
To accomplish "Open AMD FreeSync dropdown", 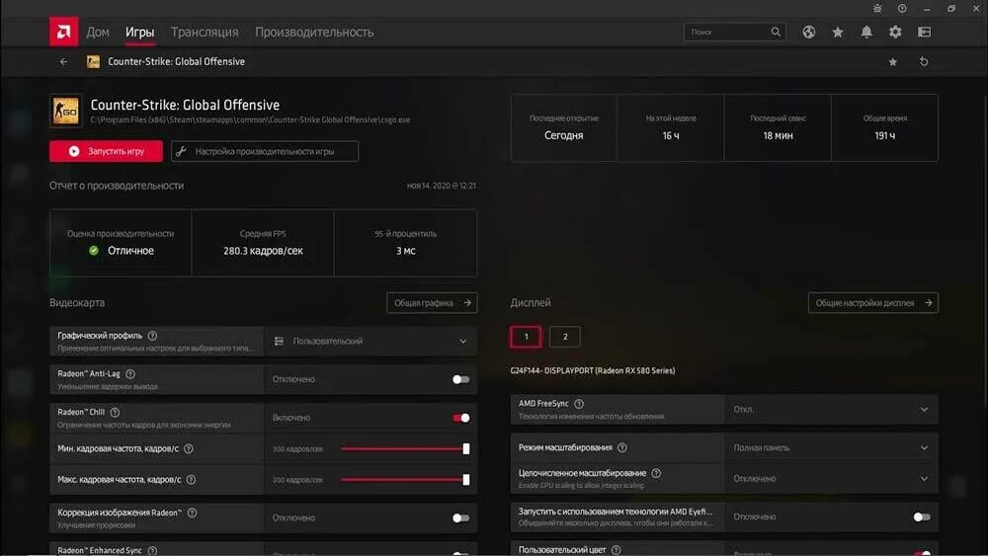I will 831,409.
